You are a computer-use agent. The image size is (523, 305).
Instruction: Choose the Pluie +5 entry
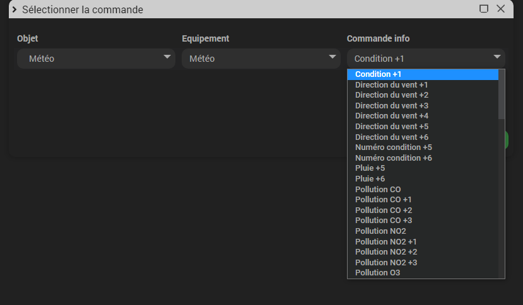pyautogui.click(x=423, y=168)
